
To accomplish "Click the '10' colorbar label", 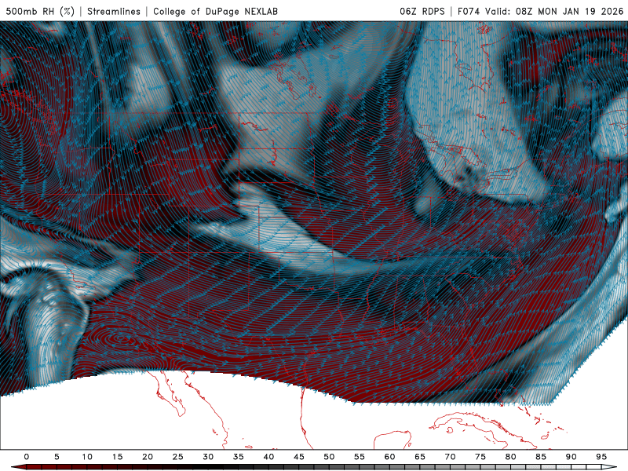I will tap(87, 457).
